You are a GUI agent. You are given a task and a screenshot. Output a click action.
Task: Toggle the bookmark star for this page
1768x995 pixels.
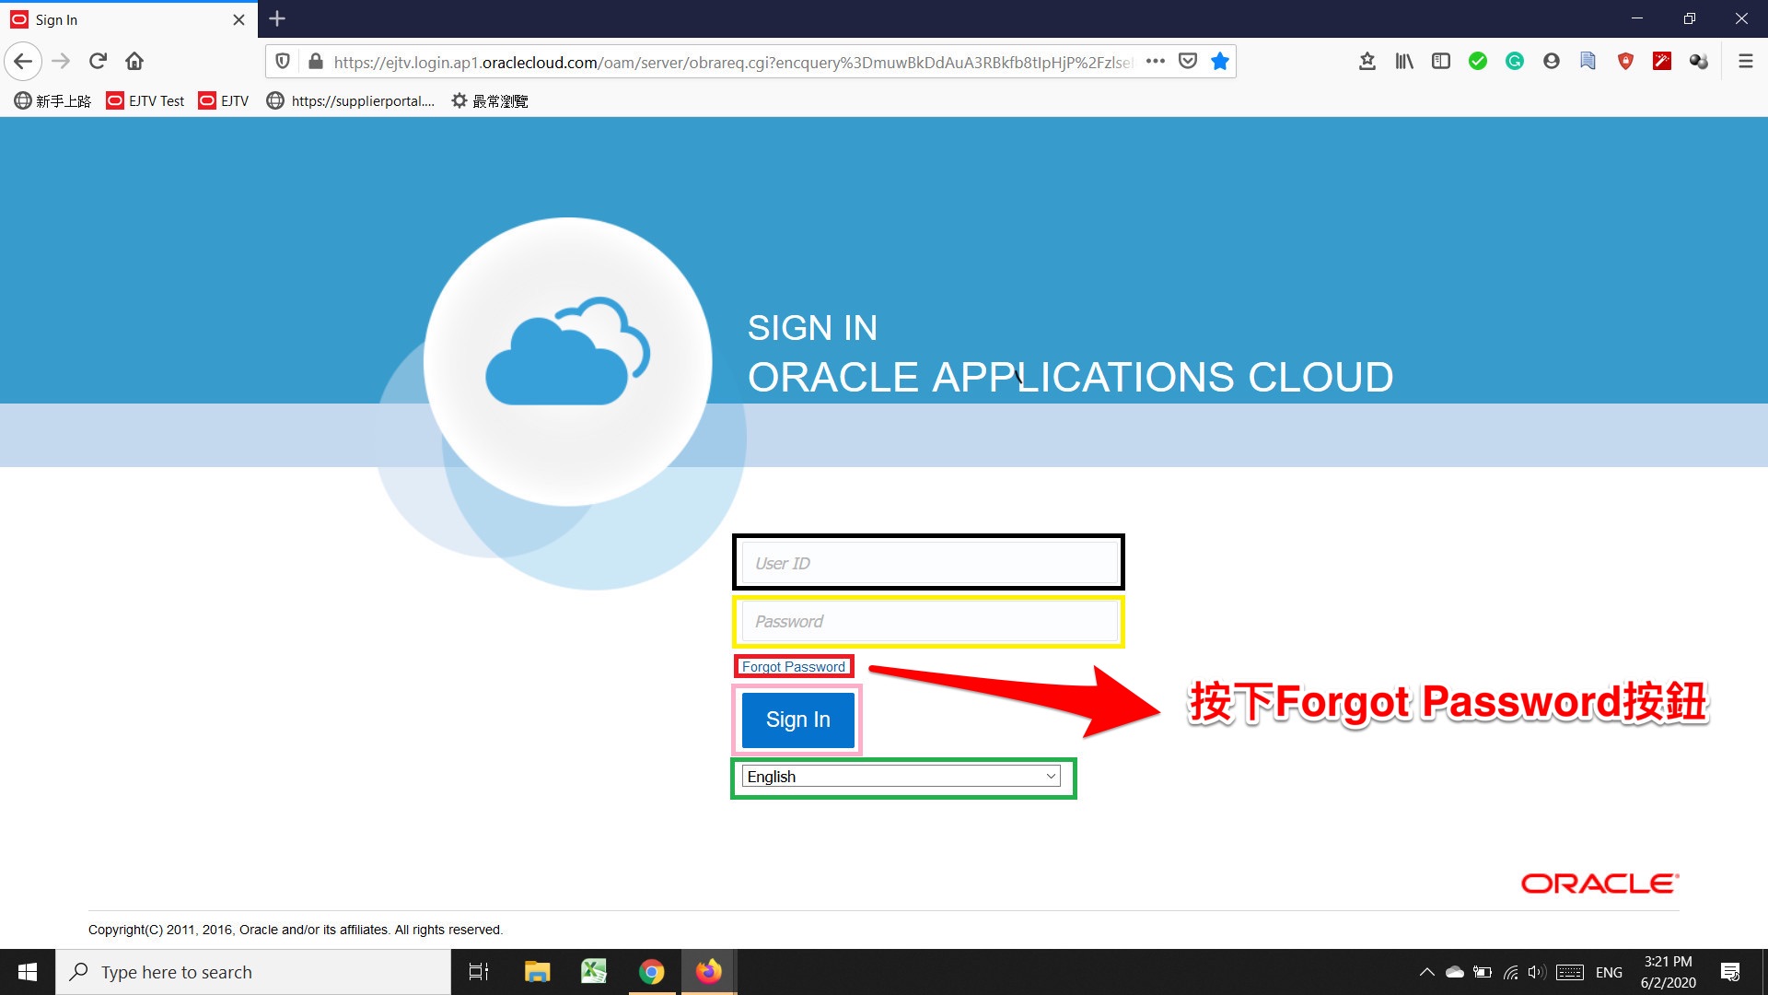pyautogui.click(x=1220, y=62)
